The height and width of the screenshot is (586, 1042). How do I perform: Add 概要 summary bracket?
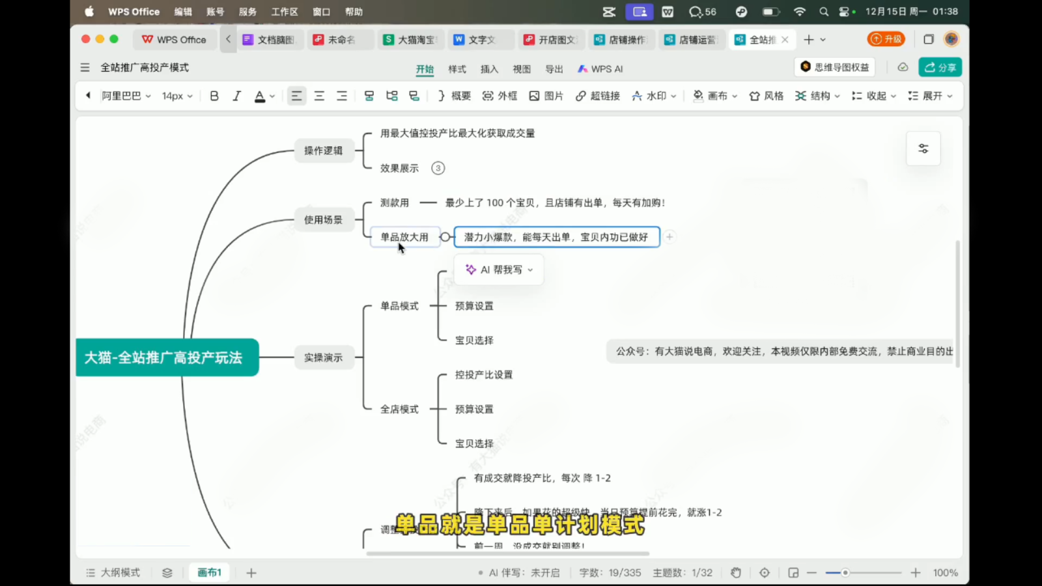[454, 96]
